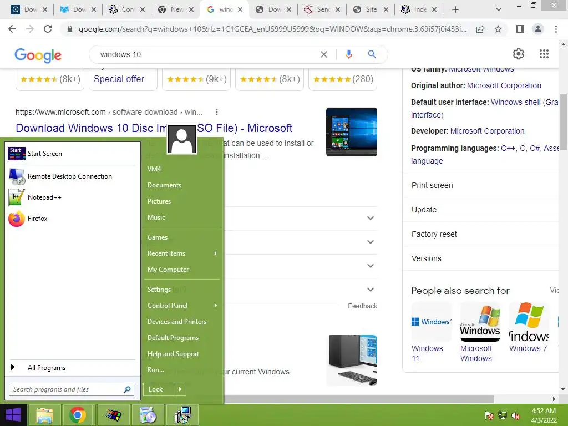Click the Google search text field
Screen dimensions: 568x426
tap(206, 54)
